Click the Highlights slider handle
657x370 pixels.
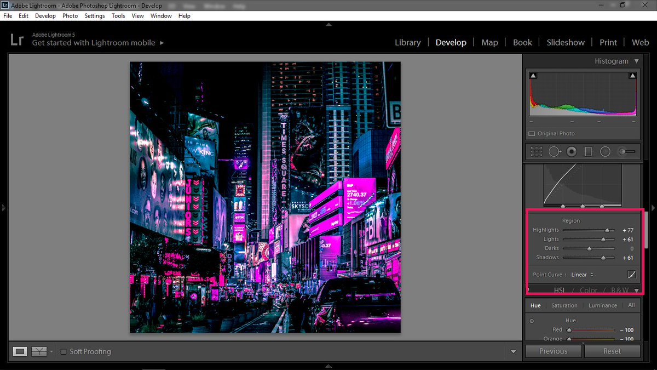[607, 230]
